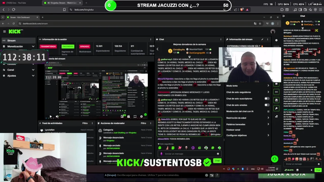Viewport: 324px width, 182px height.
Task: Open the 2:48 PM taskbar clock
Action: (x=270, y=169)
